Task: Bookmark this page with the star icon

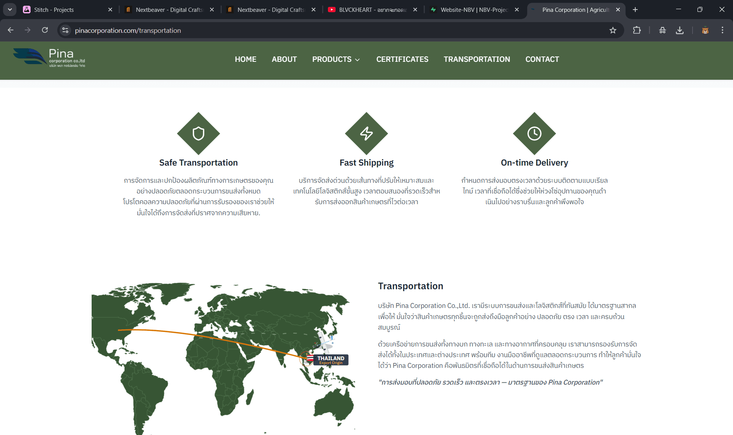Action: 613,30
